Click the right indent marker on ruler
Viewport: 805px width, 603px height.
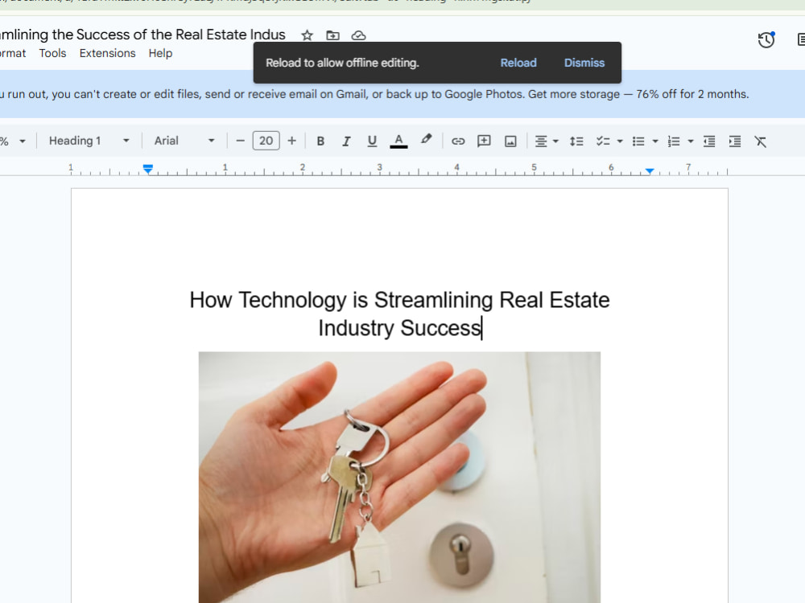(x=650, y=170)
